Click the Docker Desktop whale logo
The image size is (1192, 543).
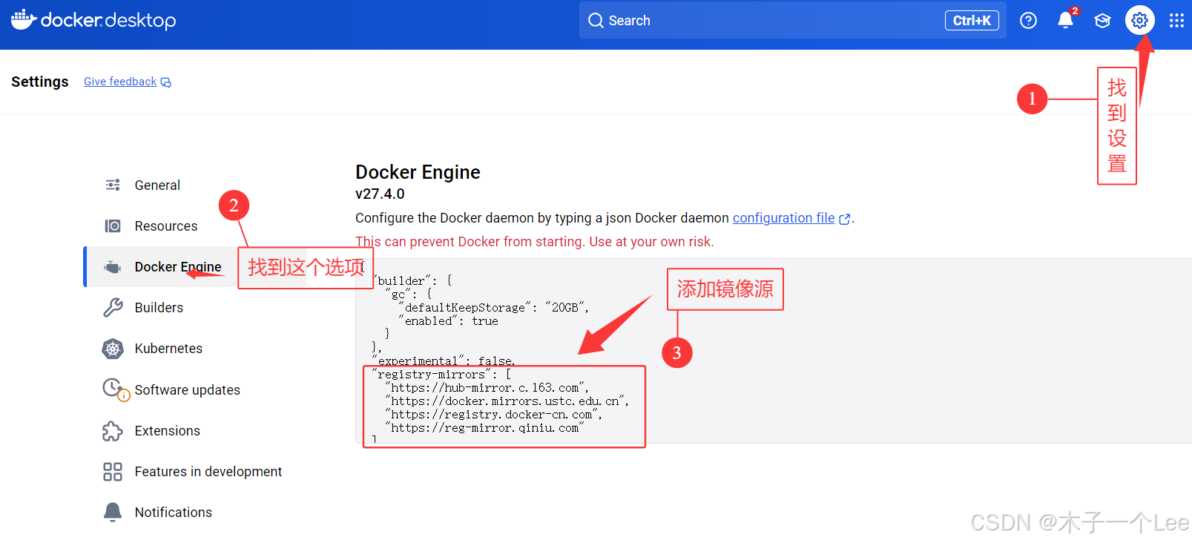[x=24, y=19]
